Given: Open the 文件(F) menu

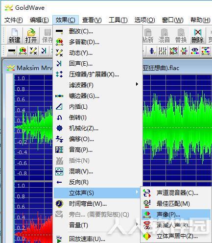Looking at the screenshot, I should tap(14, 20).
